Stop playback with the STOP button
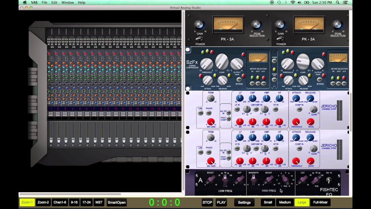The width and height of the screenshot is (371, 209). tap(207, 202)
